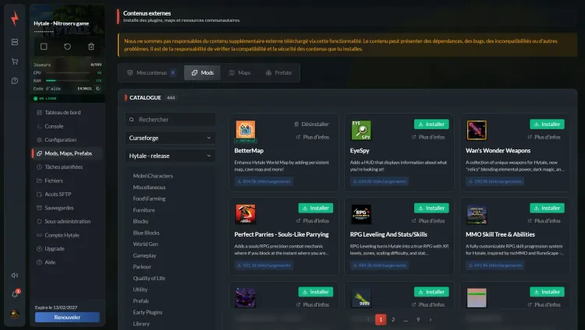
Task: Filter by Gameplay category
Action: point(144,255)
